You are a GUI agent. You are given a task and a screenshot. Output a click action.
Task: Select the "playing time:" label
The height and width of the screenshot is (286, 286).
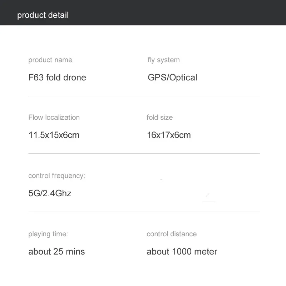click(x=48, y=234)
